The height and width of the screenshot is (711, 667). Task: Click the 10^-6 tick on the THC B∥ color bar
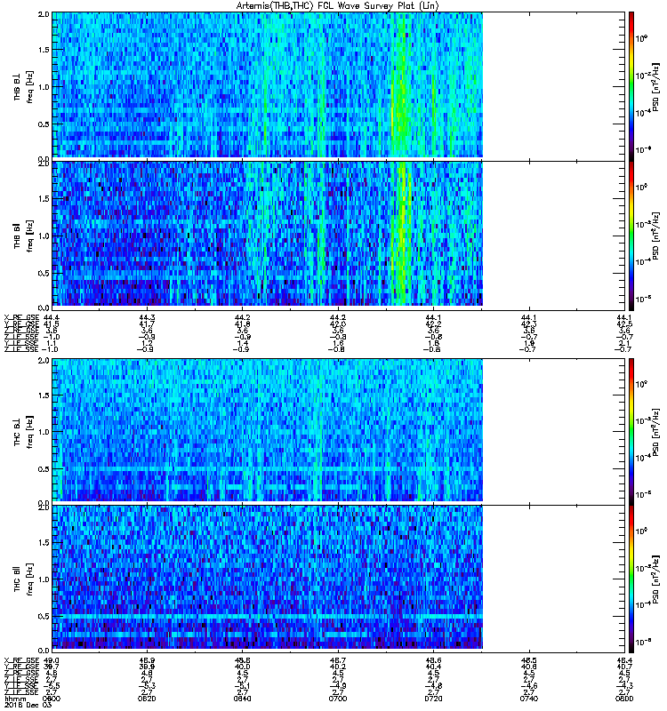tap(642, 642)
